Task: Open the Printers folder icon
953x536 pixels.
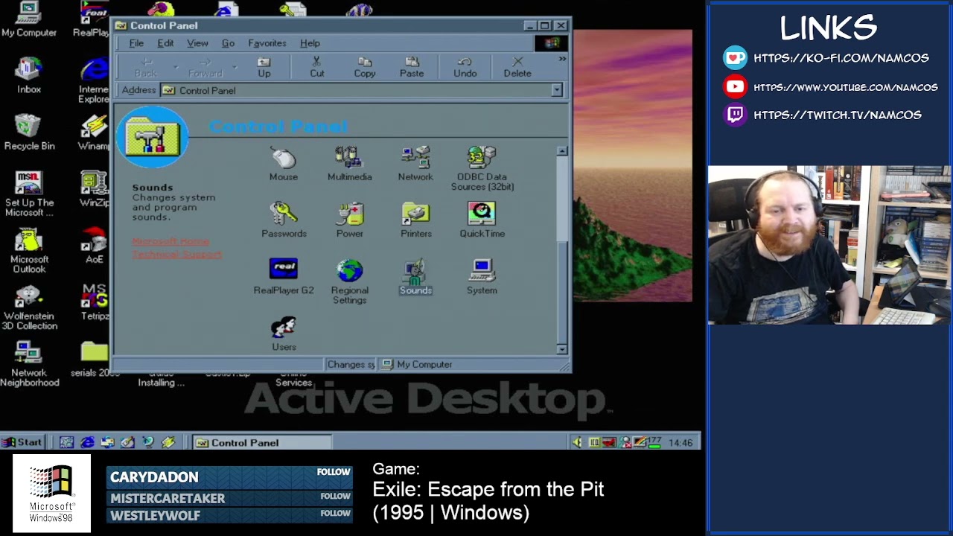Action: coord(415,220)
